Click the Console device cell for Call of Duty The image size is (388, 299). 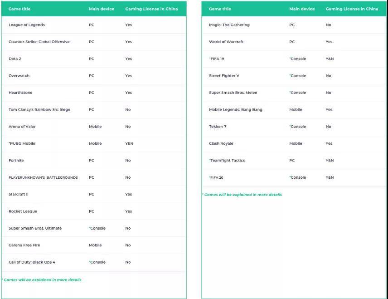point(97,262)
